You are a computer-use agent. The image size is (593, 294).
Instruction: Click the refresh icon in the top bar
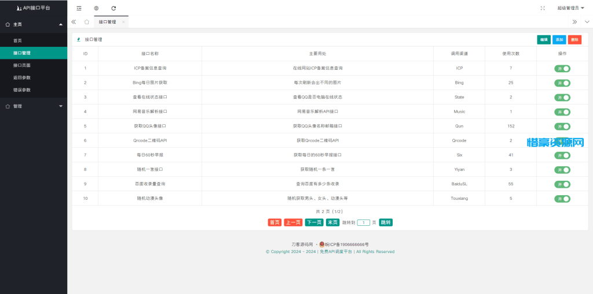click(114, 8)
